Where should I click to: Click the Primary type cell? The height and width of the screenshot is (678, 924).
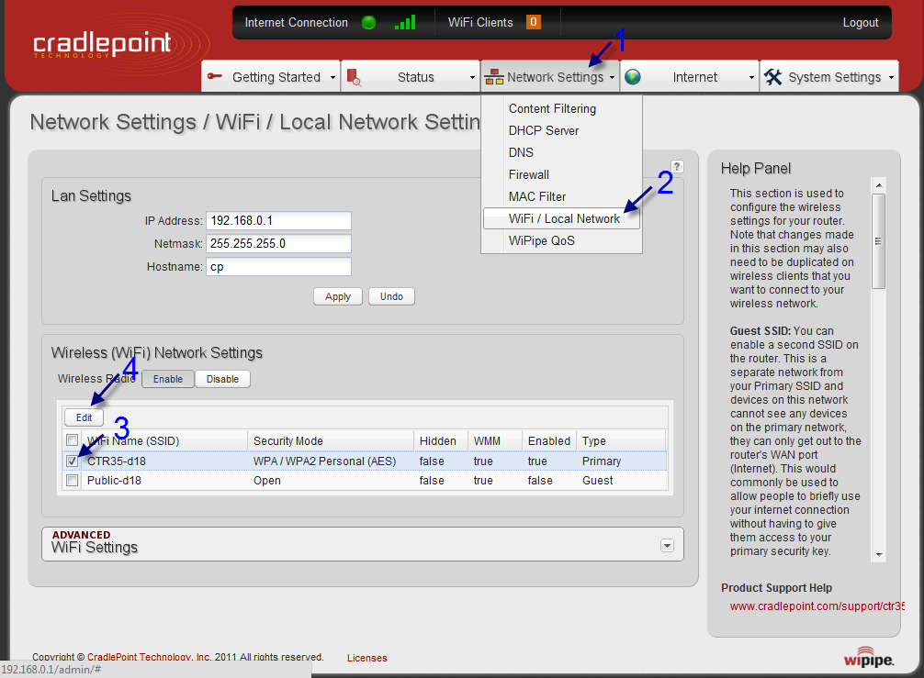(601, 461)
